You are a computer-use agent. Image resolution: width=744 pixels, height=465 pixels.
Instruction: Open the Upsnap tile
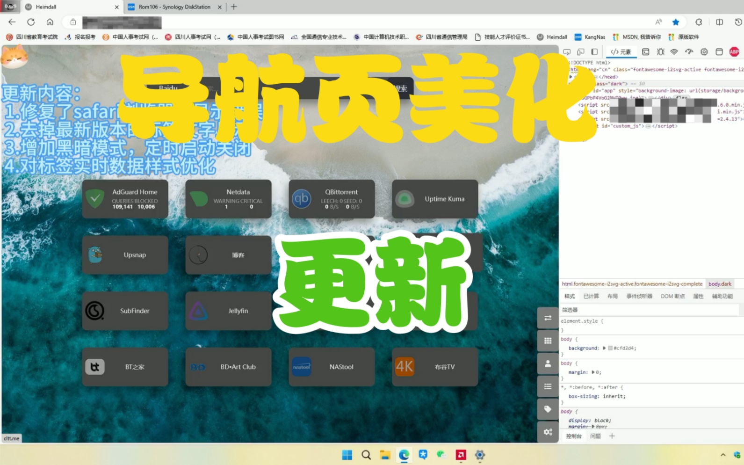[125, 255]
